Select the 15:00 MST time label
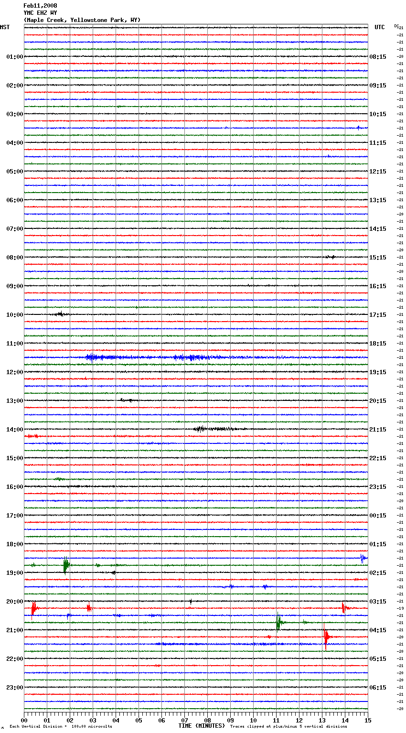The height and width of the screenshot is (733, 406). [15, 458]
